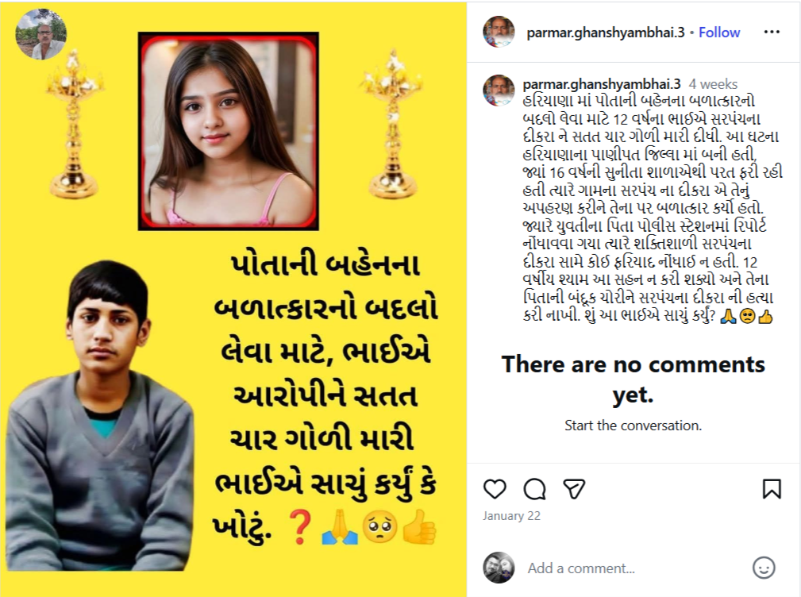Save post with bookmark icon
801x597 pixels.
pyautogui.click(x=772, y=489)
